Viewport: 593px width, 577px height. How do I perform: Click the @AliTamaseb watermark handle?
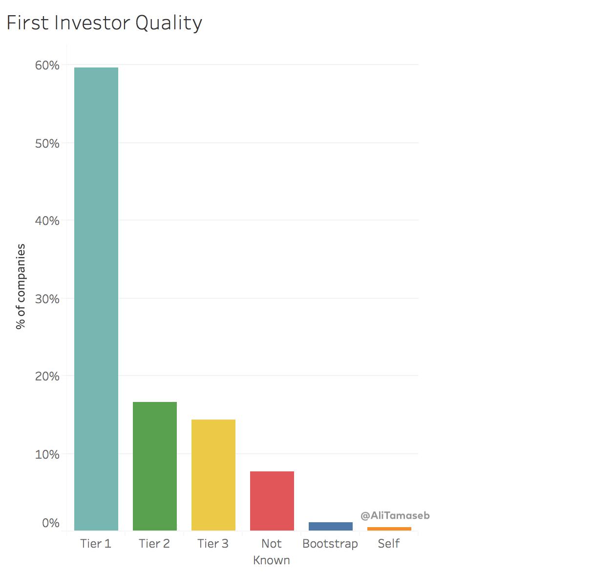[x=395, y=515]
